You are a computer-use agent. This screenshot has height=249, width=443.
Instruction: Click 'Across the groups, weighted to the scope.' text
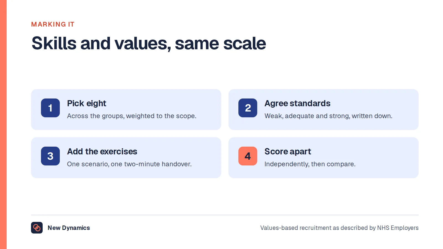tap(132, 116)
